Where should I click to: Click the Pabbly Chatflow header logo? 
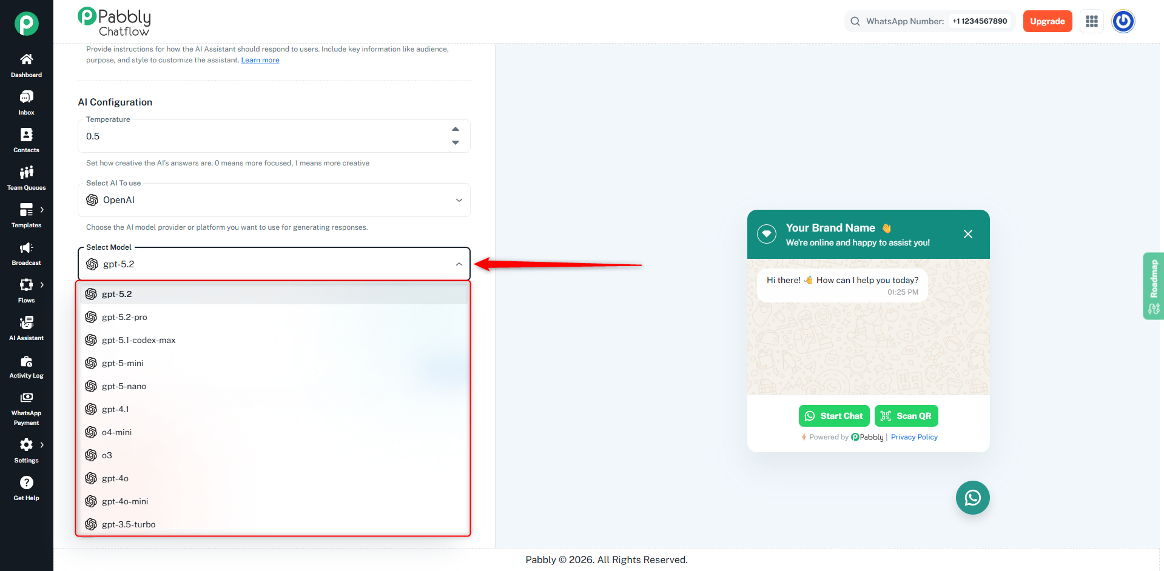pyautogui.click(x=115, y=22)
